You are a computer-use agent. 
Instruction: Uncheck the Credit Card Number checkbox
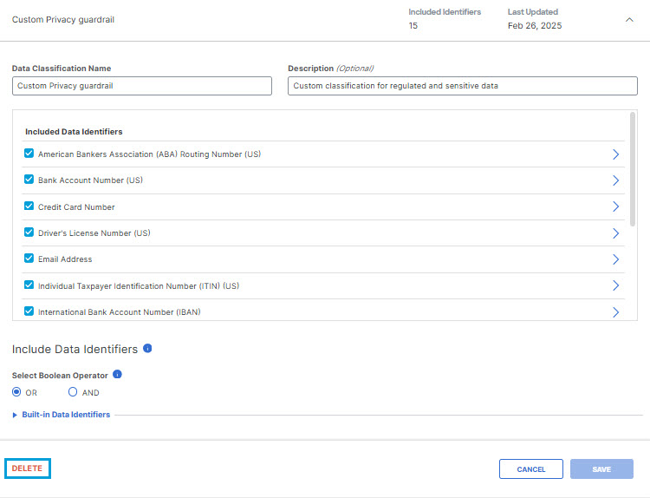(x=29, y=206)
